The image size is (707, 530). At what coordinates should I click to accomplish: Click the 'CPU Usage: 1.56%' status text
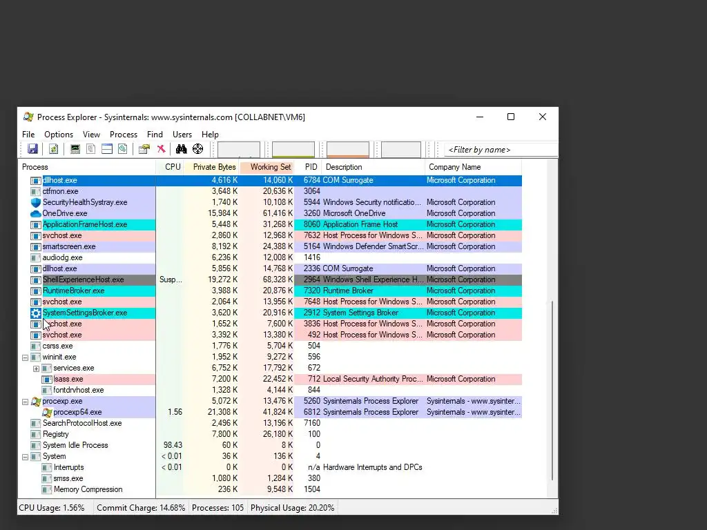point(52,508)
